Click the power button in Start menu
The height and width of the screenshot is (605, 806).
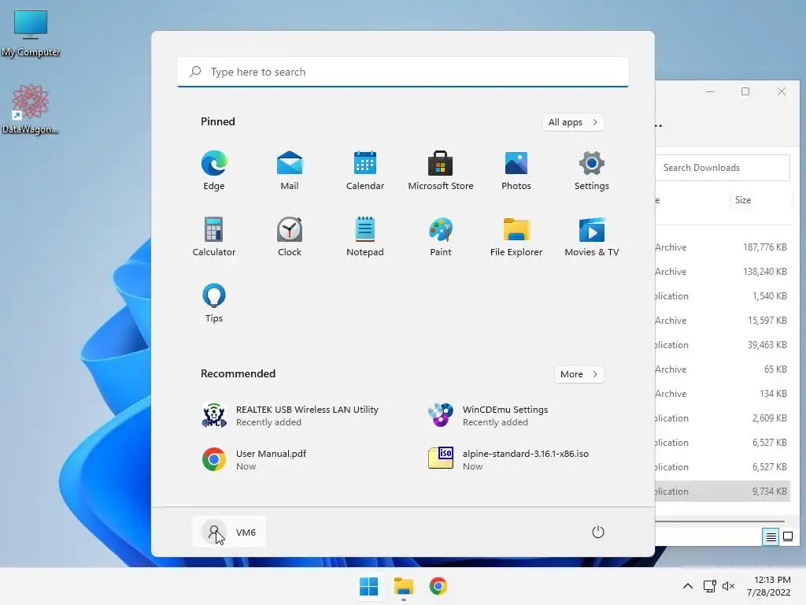coord(598,532)
